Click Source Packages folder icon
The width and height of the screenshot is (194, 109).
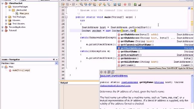click(x=10, y=7)
